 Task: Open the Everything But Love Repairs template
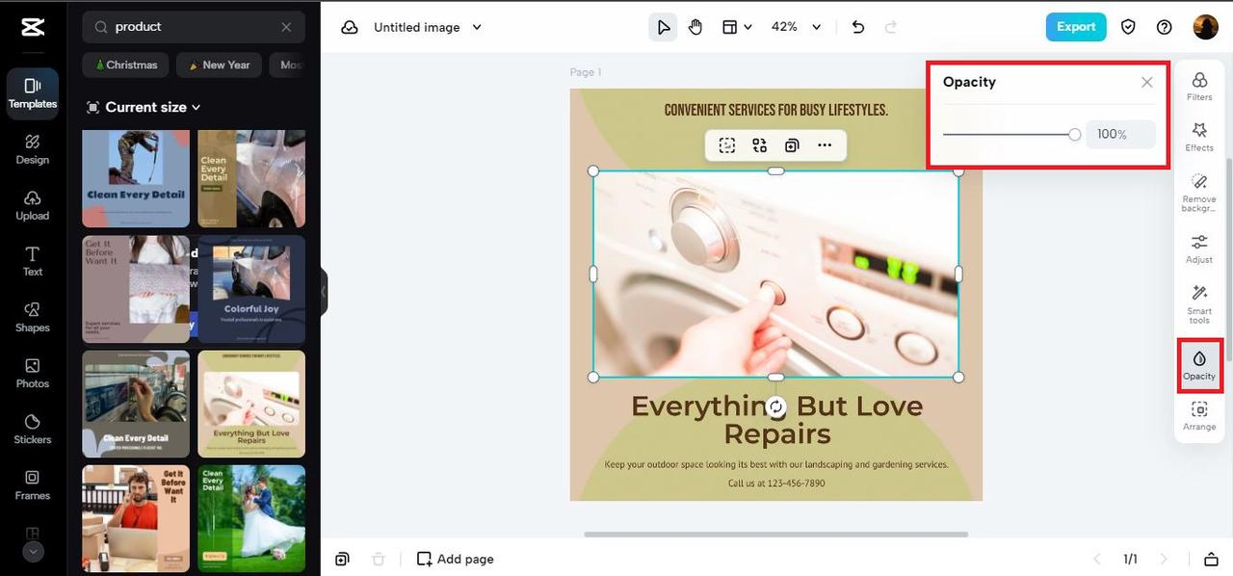click(x=251, y=404)
